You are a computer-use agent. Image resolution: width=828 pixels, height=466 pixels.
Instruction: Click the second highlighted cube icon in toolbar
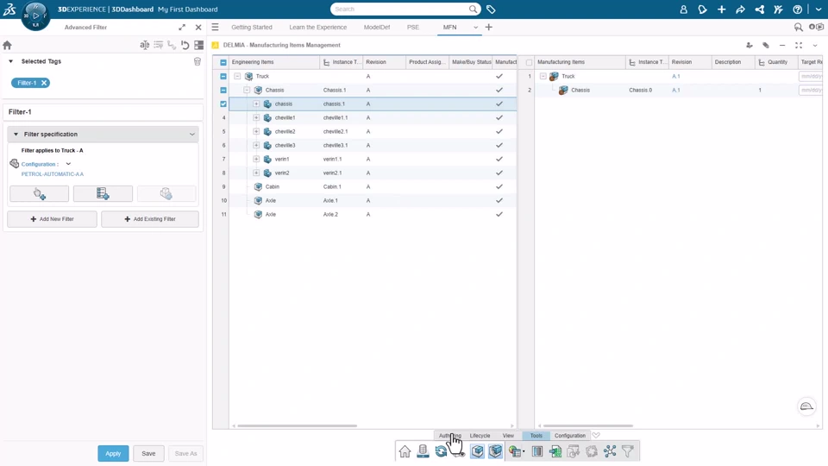coord(495,451)
